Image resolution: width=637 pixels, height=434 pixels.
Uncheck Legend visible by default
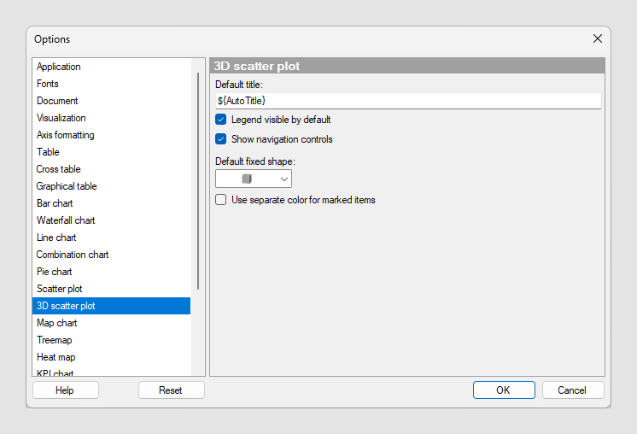click(220, 120)
